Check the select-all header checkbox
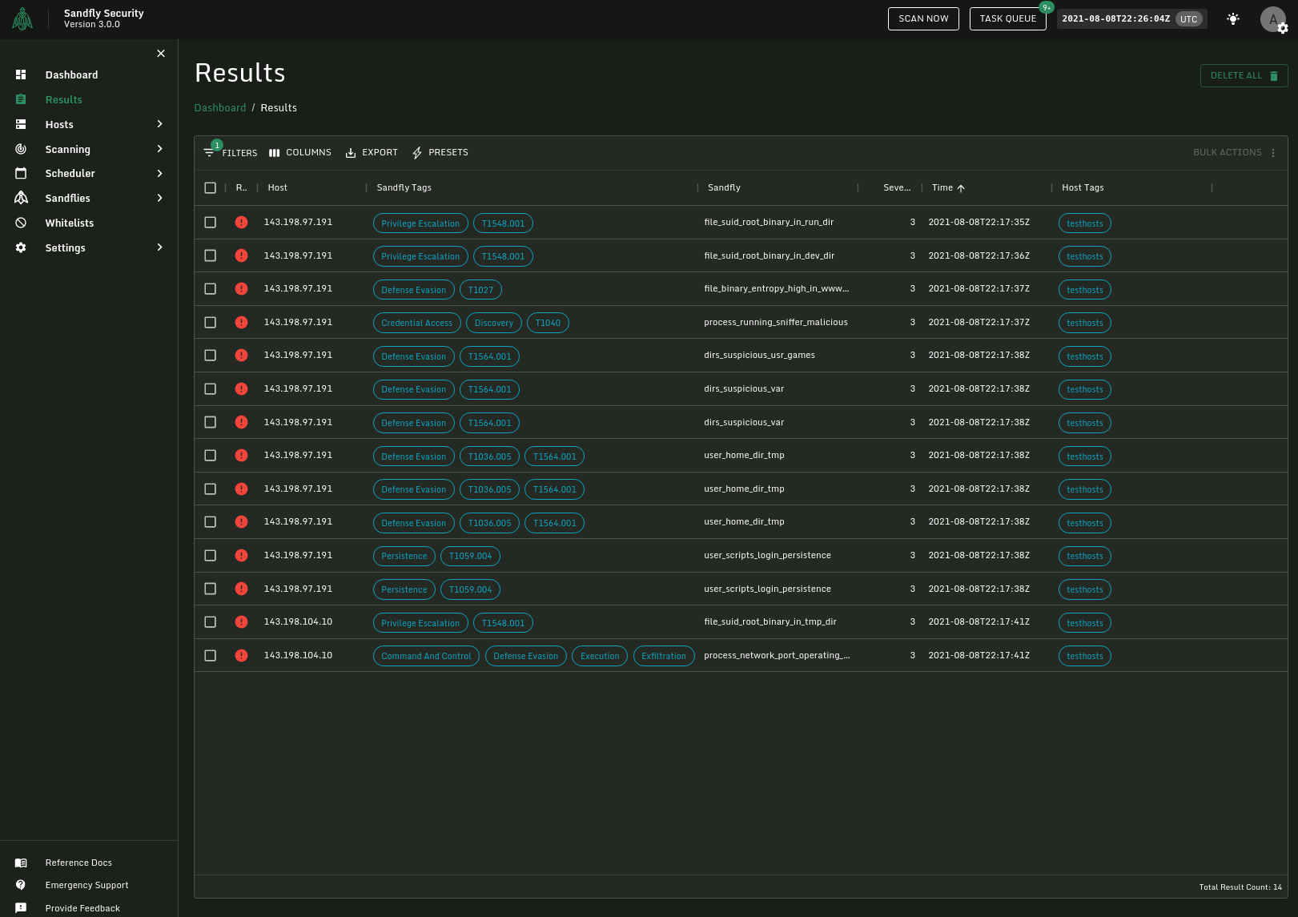Viewport: 1298px width, 917px height. click(211, 188)
